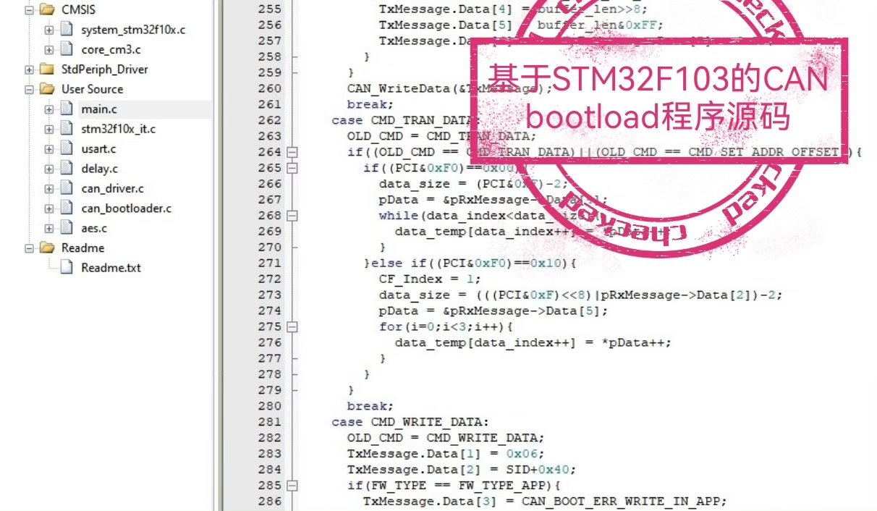The image size is (877, 511).
Task: Click 'for(i=0;i<3;i++){' code line
Action: tap(445, 326)
